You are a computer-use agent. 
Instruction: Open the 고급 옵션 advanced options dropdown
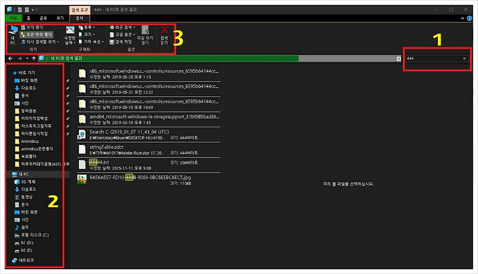coord(122,35)
